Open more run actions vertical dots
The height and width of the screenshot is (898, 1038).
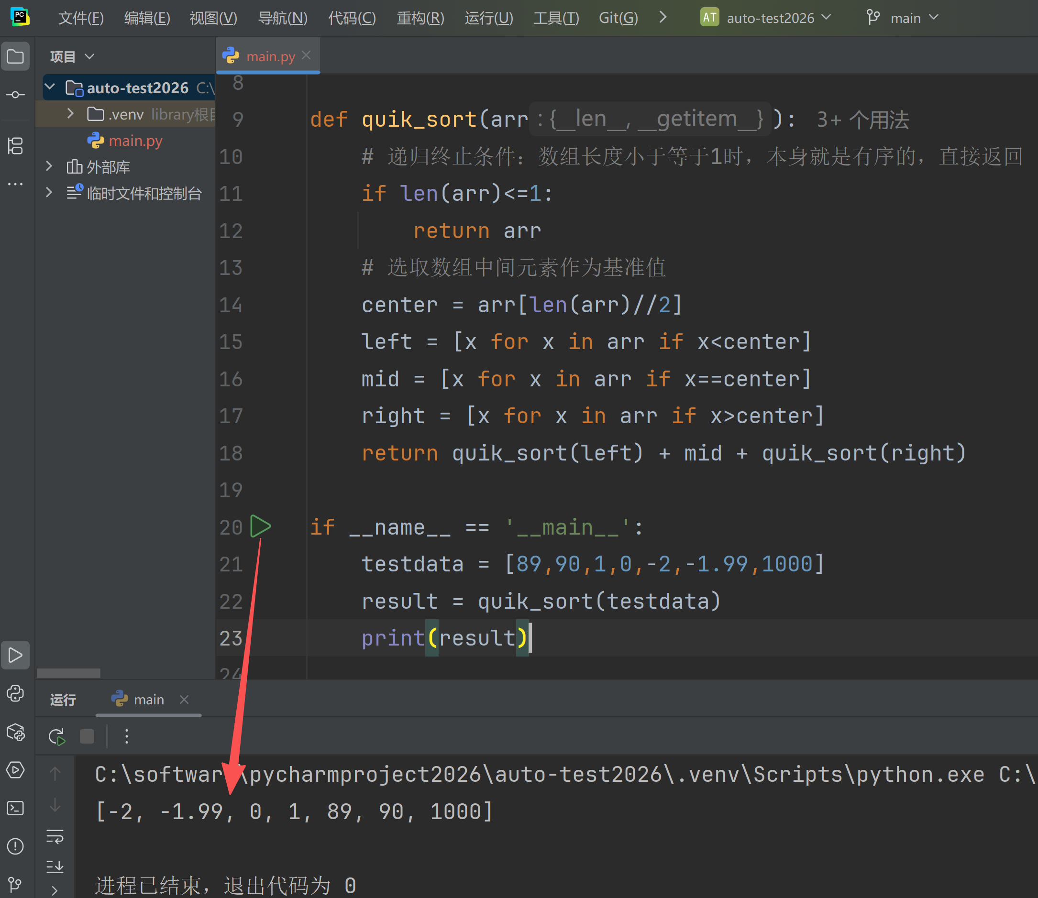[x=127, y=736]
